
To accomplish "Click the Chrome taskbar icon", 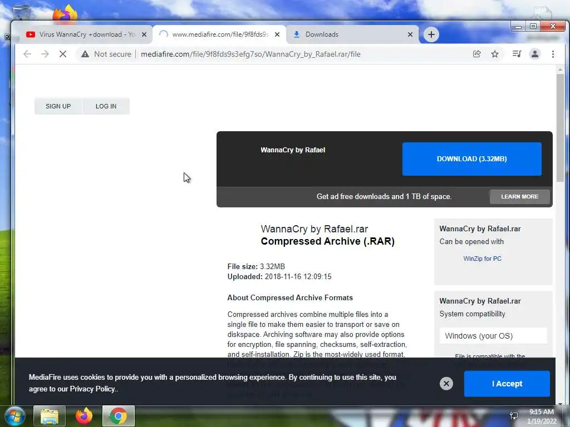I will click(x=119, y=416).
